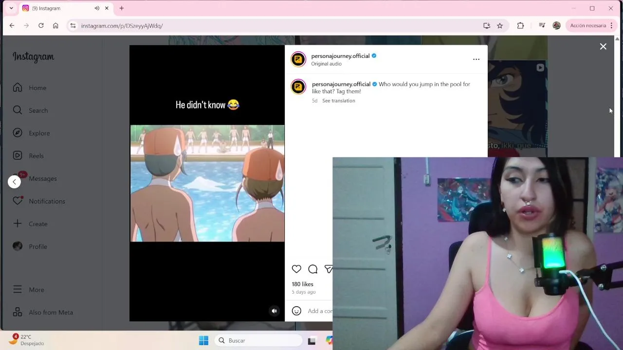The width and height of the screenshot is (623, 350).
Task: Click the address bar URL
Action: click(122, 26)
